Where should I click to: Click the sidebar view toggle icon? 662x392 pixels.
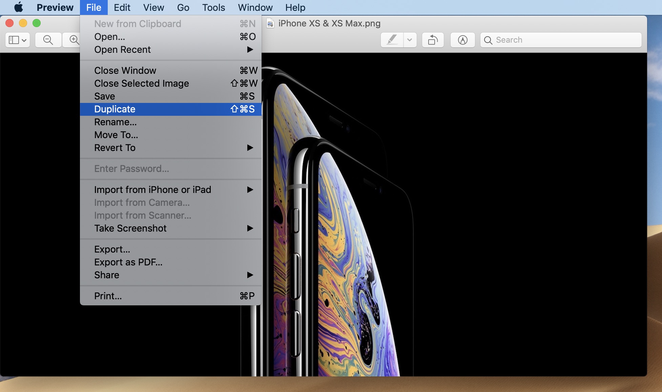[x=17, y=39]
